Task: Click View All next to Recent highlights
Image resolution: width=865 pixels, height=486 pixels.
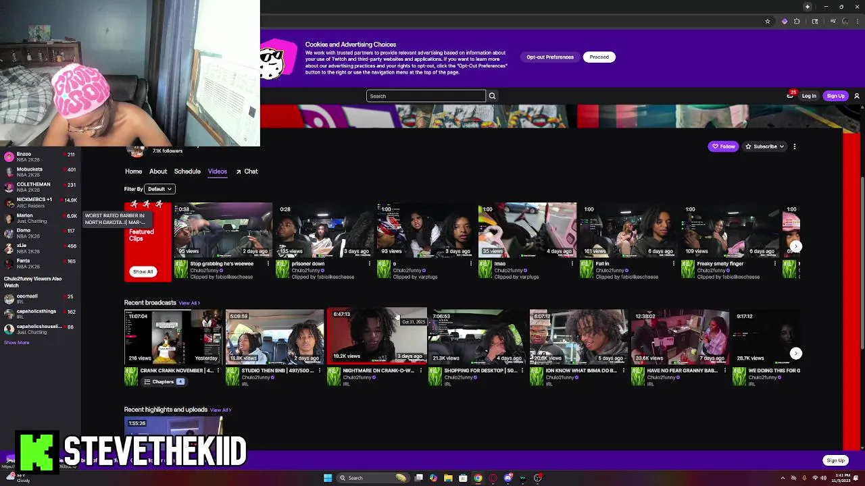Action: (x=220, y=410)
